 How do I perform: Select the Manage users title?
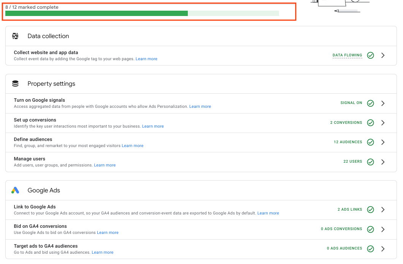pos(30,159)
